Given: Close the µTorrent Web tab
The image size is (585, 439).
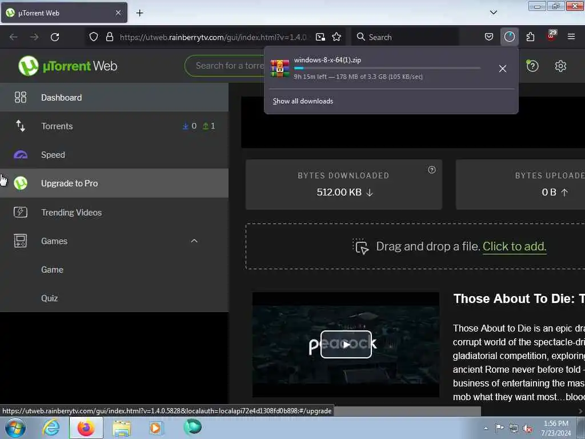Looking at the screenshot, I should [x=118, y=13].
